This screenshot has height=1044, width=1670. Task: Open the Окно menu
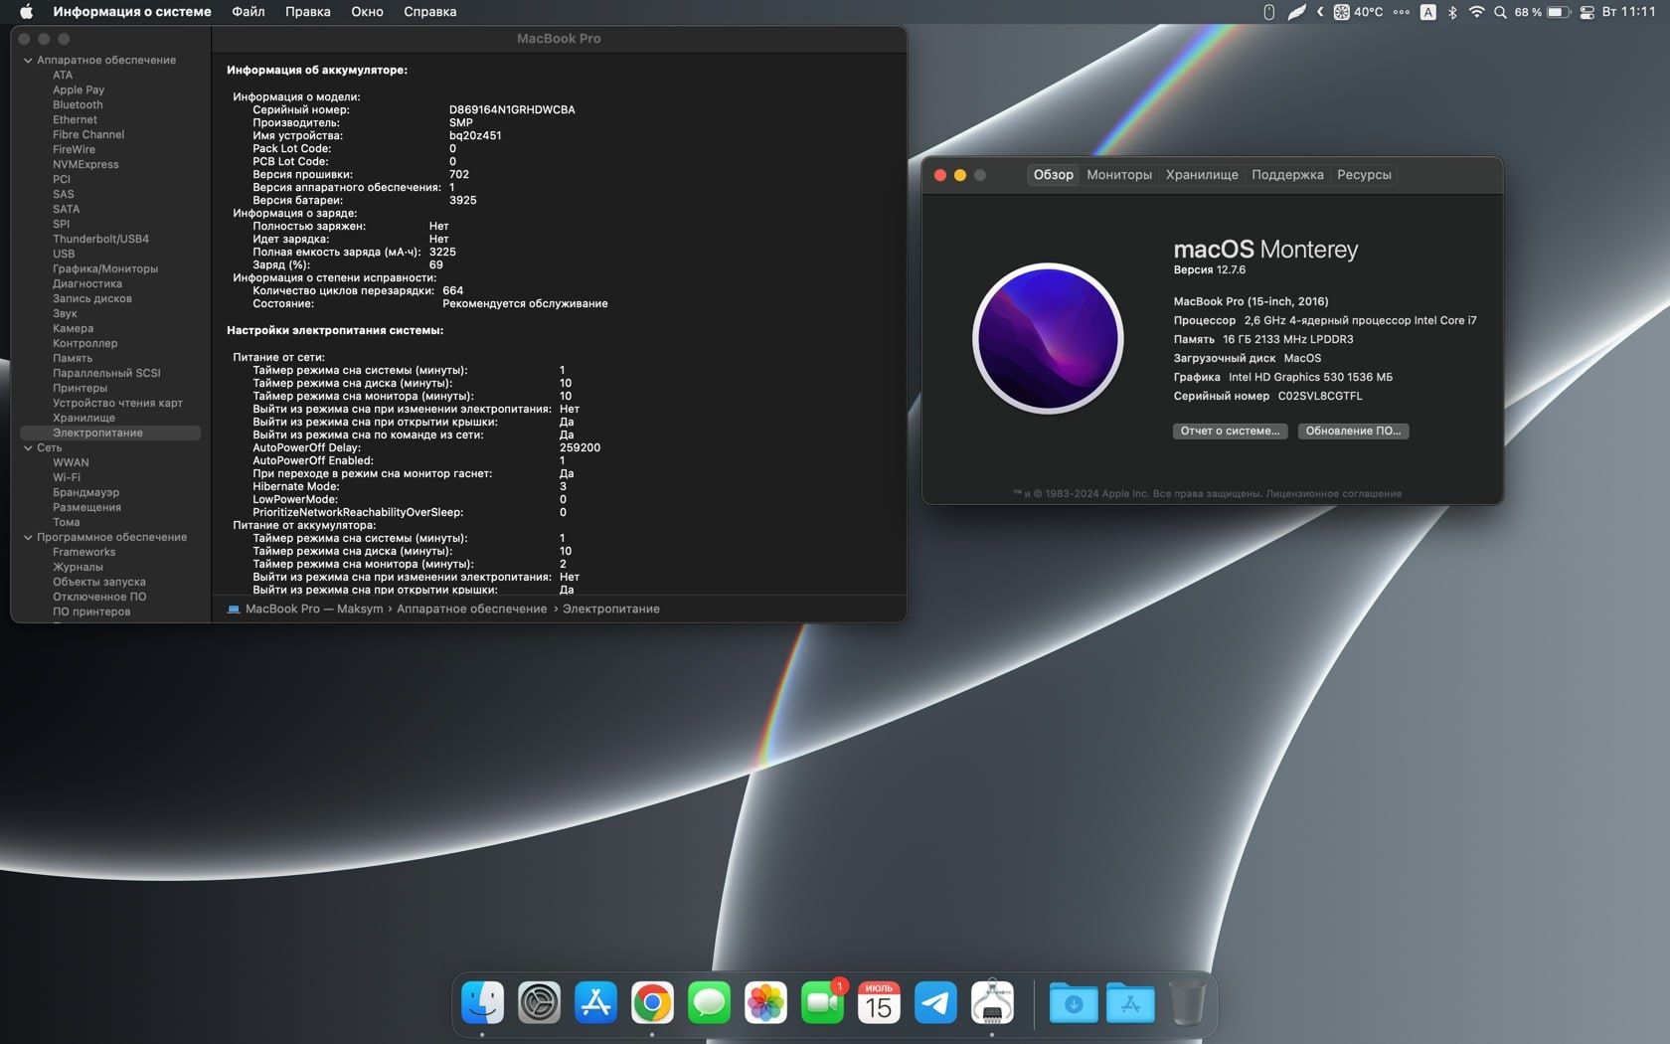click(x=367, y=12)
